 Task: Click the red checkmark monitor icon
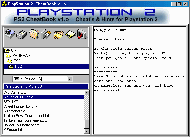(82, 34)
